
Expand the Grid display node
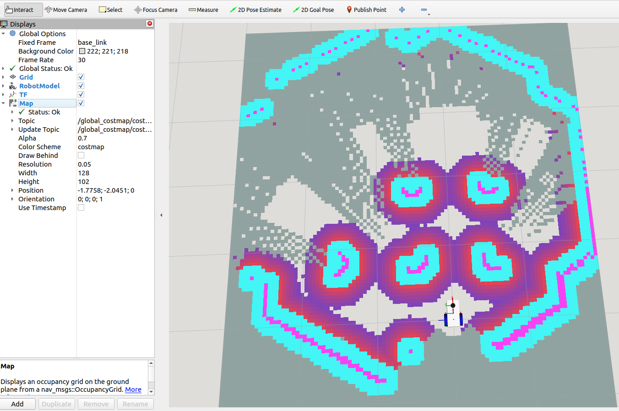[3, 77]
